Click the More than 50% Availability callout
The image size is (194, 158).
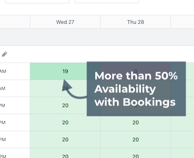(136, 89)
